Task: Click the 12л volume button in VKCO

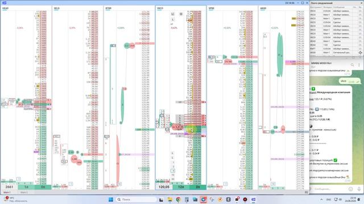Action: click(181, 187)
